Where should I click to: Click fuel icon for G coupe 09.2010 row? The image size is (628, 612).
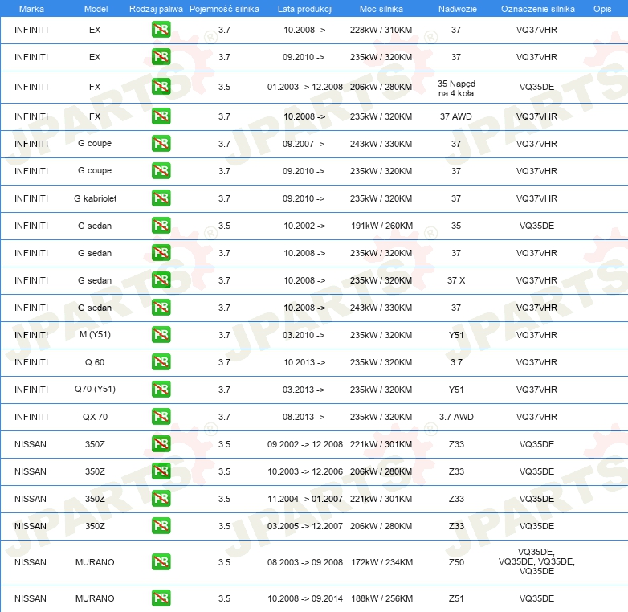click(161, 170)
